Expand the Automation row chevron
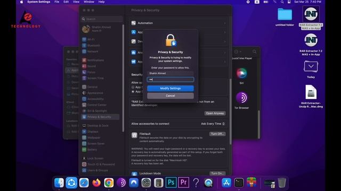The width and height of the screenshot is (341, 191). coord(225,23)
